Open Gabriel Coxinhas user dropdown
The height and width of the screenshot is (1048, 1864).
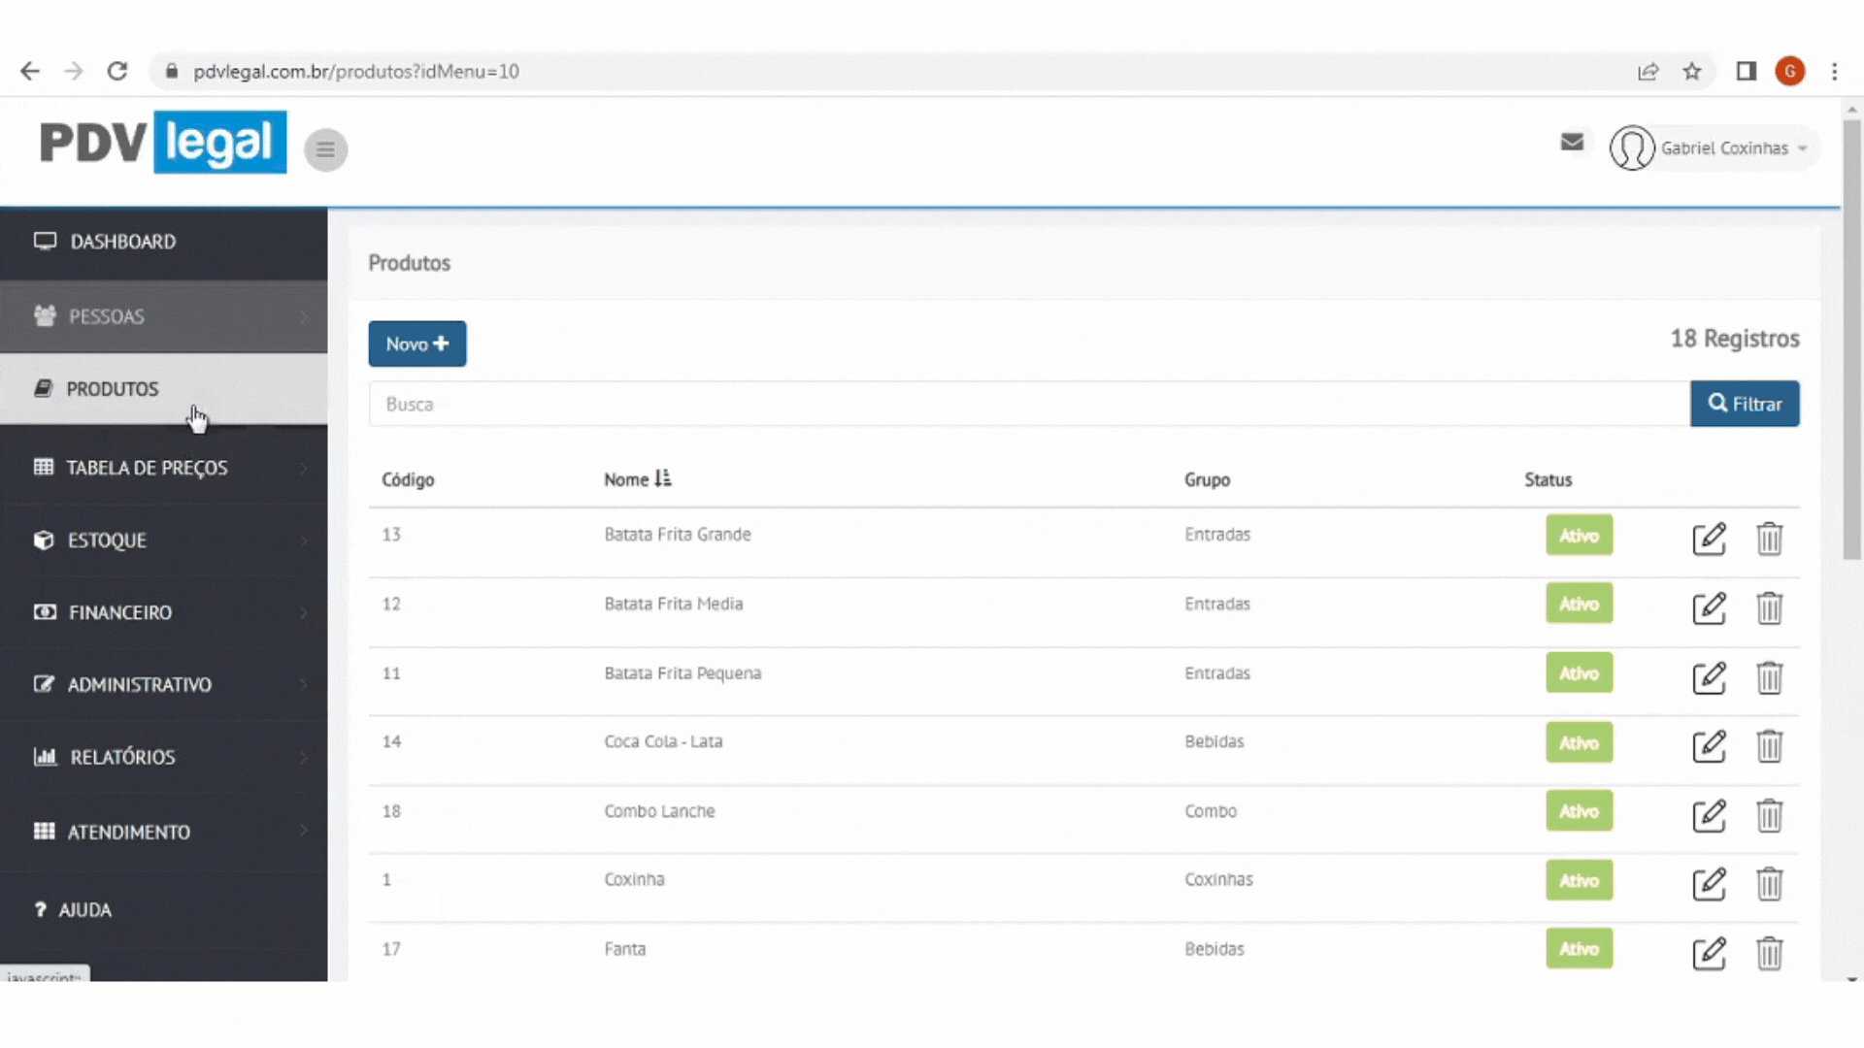pyautogui.click(x=1714, y=148)
